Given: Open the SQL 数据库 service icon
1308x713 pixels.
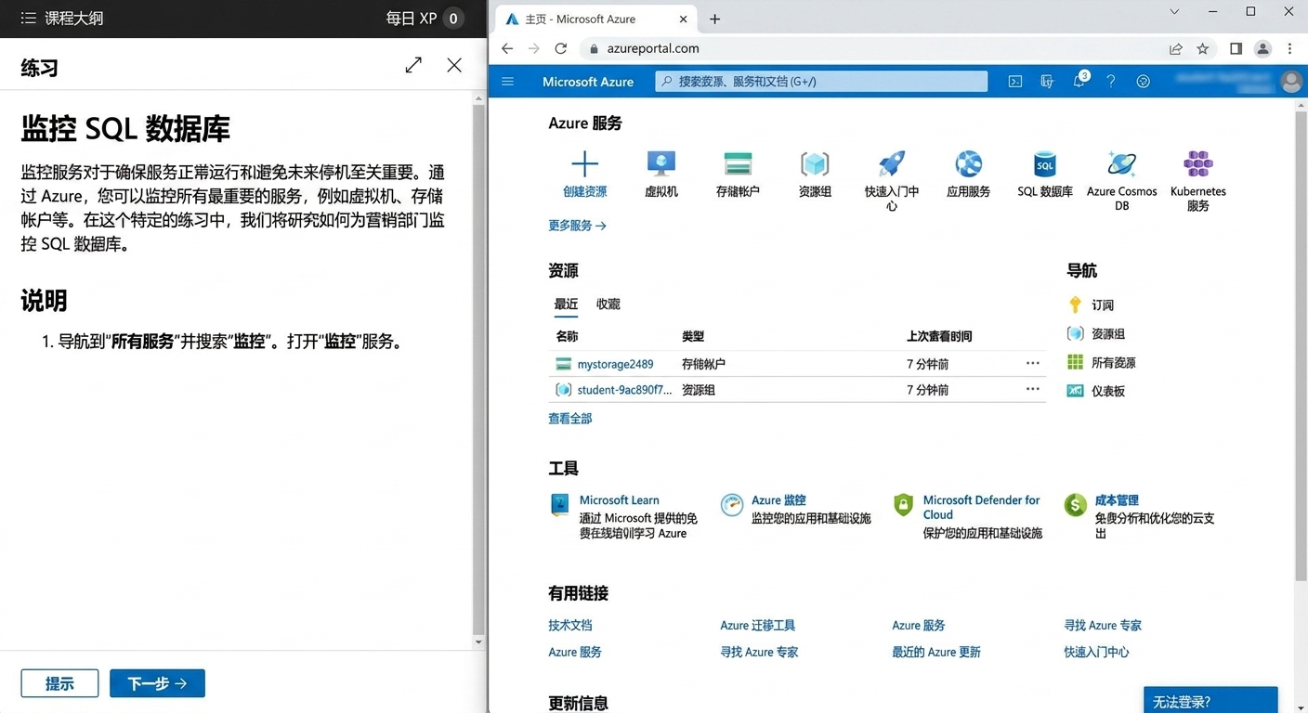Looking at the screenshot, I should click(x=1045, y=164).
